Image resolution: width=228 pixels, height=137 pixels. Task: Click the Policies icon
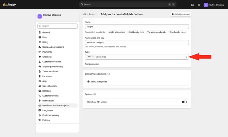(x=39, y=120)
